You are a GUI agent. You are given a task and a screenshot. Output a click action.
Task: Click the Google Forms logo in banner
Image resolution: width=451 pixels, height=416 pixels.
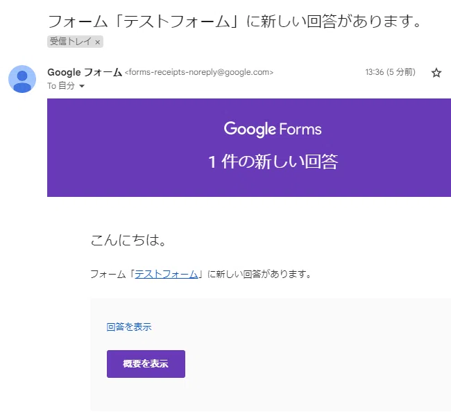click(x=273, y=129)
